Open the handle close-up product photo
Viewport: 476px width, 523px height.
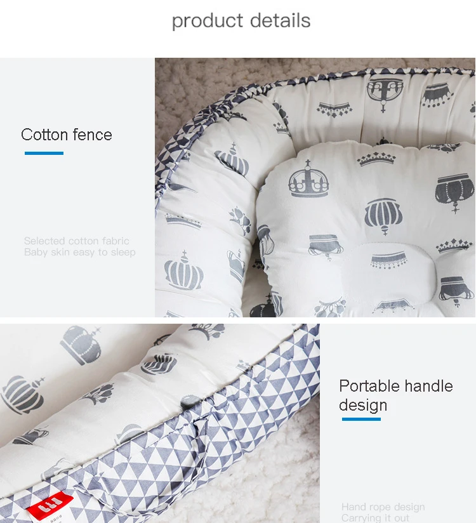[160, 423]
